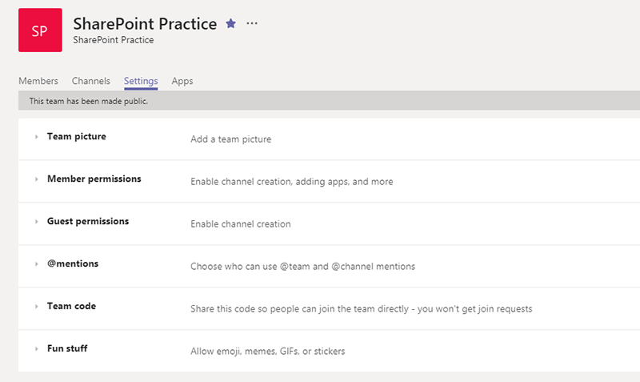Click 'Allow emoji, memes, GIFs, or stickers' text
This screenshot has width=640, height=382.
pyautogui.click(x=267, y=352)
